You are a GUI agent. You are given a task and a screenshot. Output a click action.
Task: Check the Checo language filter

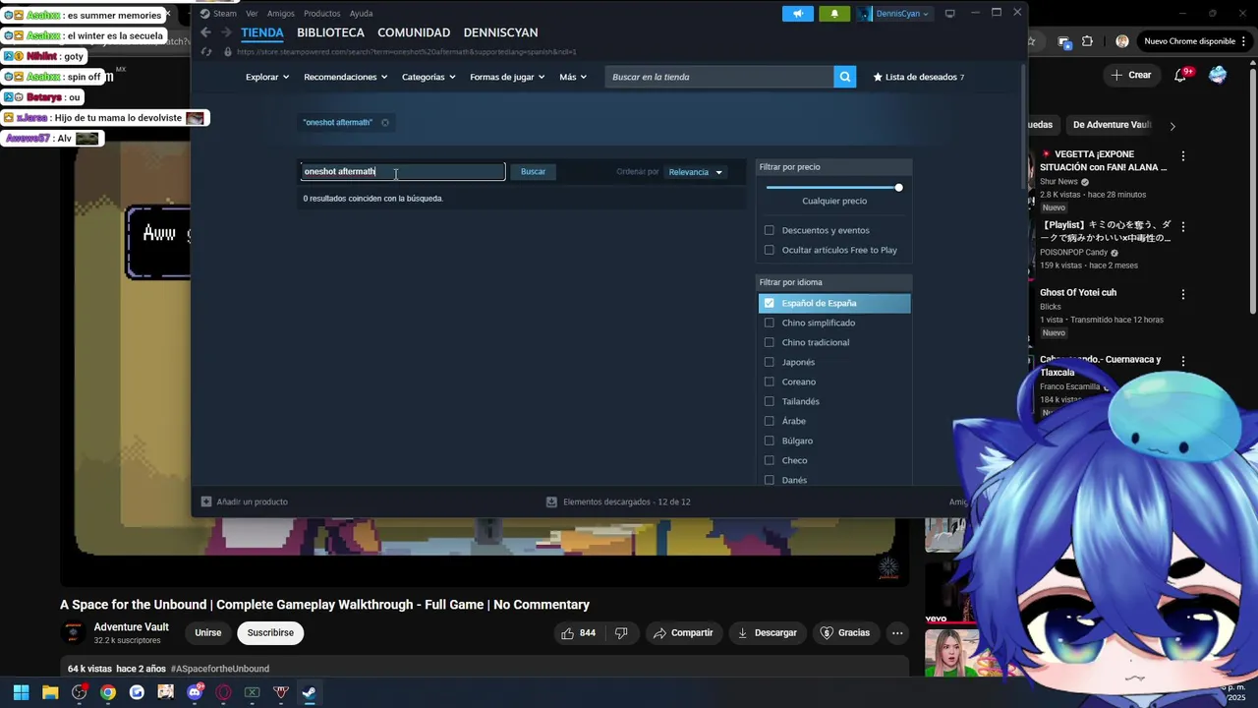(x=770, y=460)
